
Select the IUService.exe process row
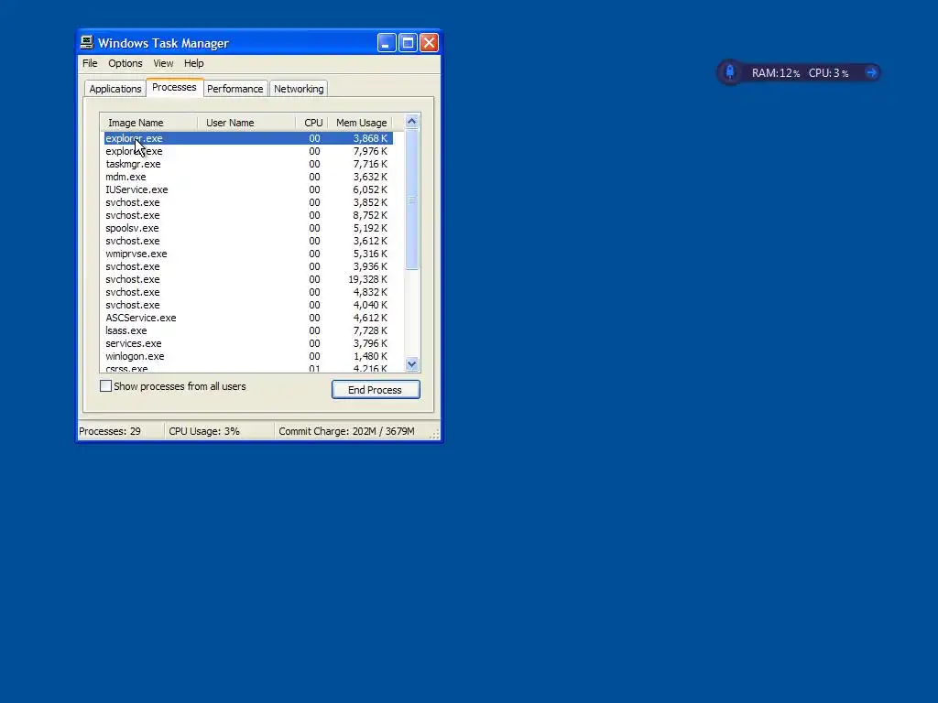click(248, 189)
